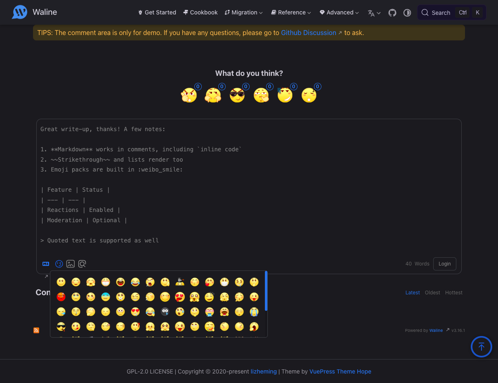
Task: Sort comments by Hottest
Action: [454, 293]
